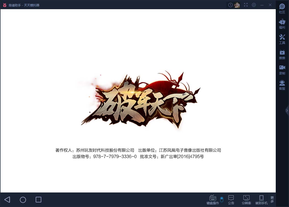Start 录制 screen recording

pos(282,70)
